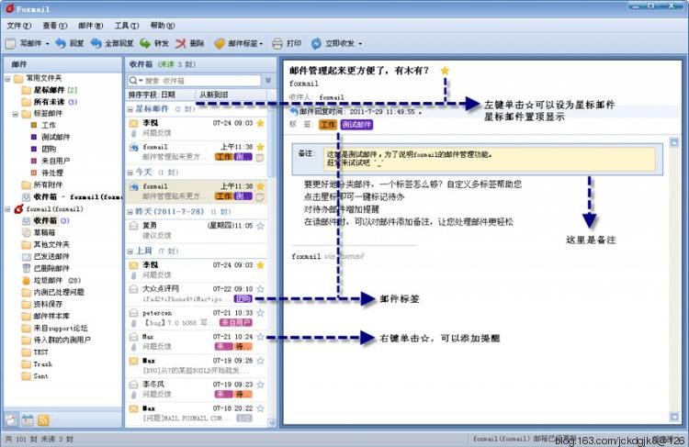Toggle the star beside the email subject
Viewport: 689px width, 447px height.
(x=445, y=71)
